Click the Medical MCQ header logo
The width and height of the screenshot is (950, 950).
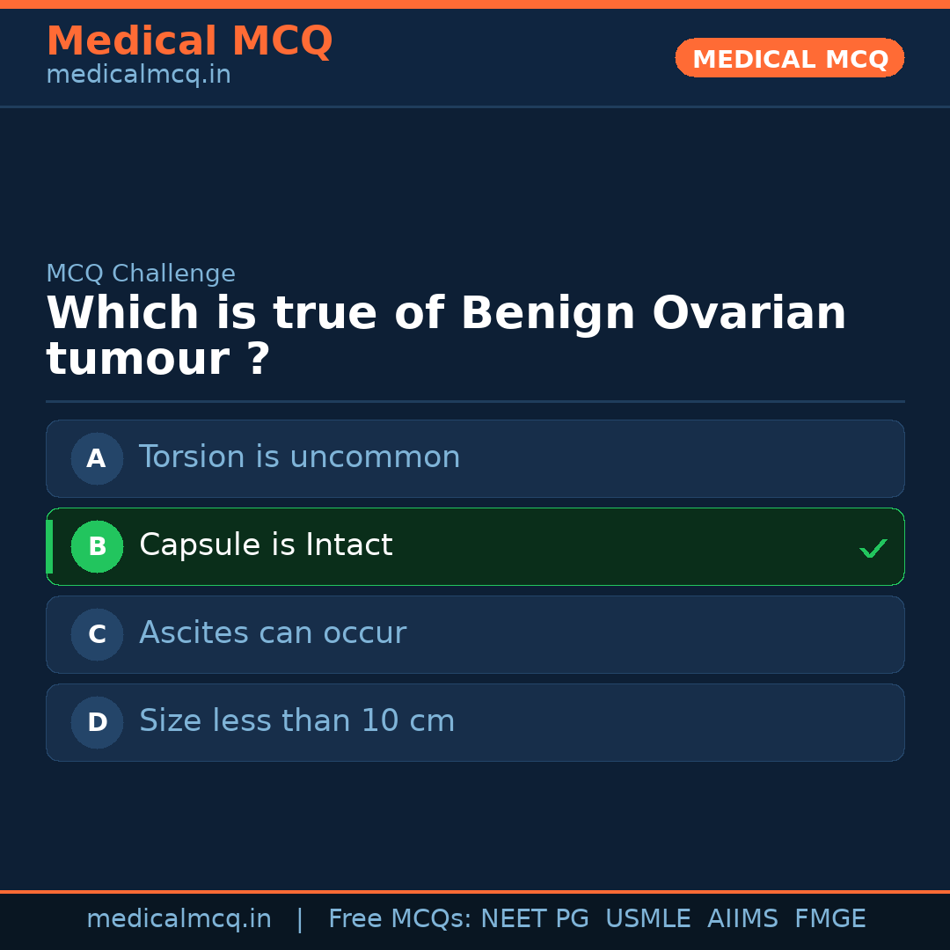189,40
